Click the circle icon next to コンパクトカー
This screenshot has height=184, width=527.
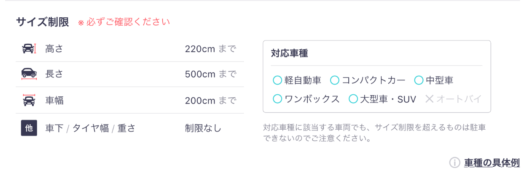coord(334,80)
